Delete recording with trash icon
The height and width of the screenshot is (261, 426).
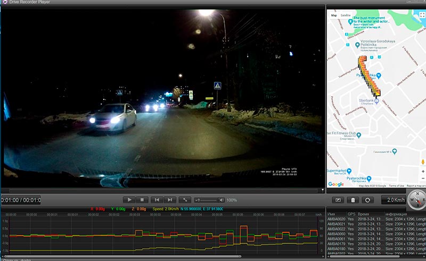click(352, 200)
